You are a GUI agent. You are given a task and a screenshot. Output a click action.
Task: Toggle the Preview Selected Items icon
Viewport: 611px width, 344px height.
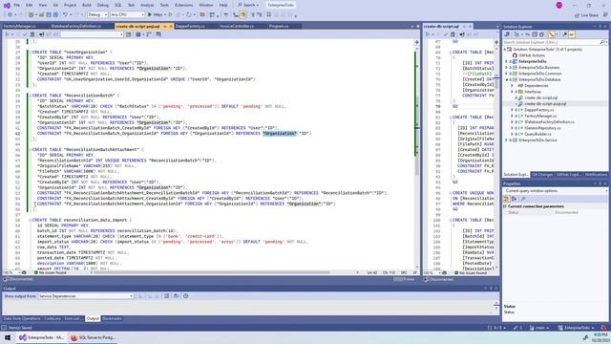click(572, 34)
